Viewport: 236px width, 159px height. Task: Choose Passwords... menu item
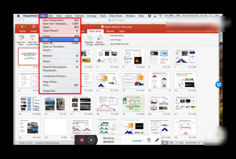click(x=60, y=70)
